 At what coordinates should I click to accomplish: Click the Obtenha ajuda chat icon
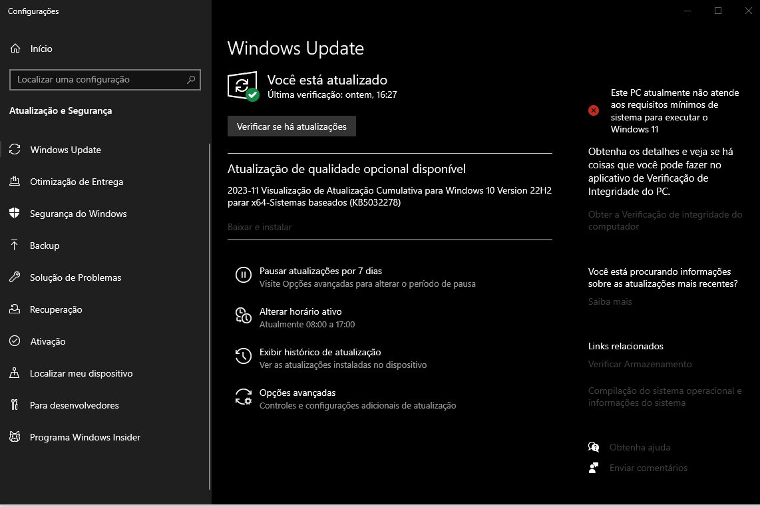click(594, 447)
